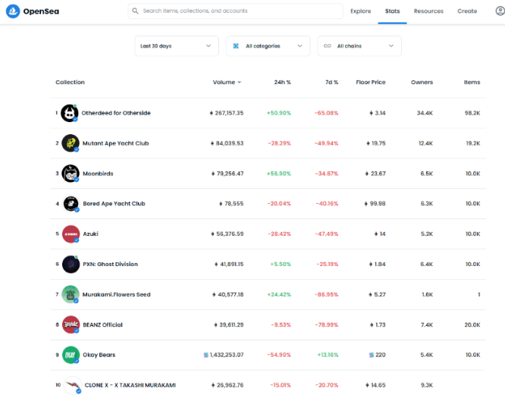Click Solana icon beside floor price 220
505x395 pixels.
[372, 355]
